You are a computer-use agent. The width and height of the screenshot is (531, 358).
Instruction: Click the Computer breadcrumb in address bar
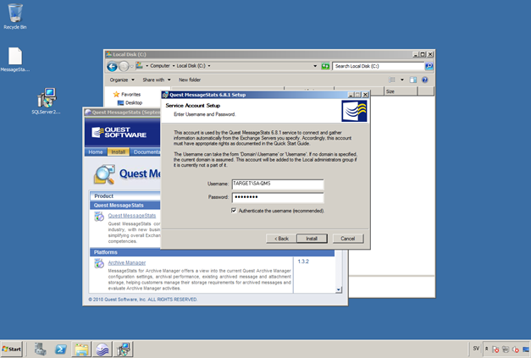click(x=160, y=66)
